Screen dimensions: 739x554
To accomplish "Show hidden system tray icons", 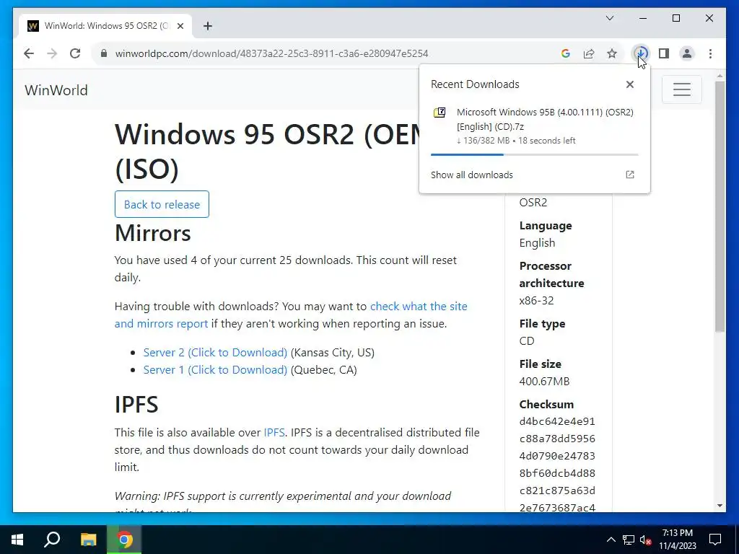I will click(611, 540).
